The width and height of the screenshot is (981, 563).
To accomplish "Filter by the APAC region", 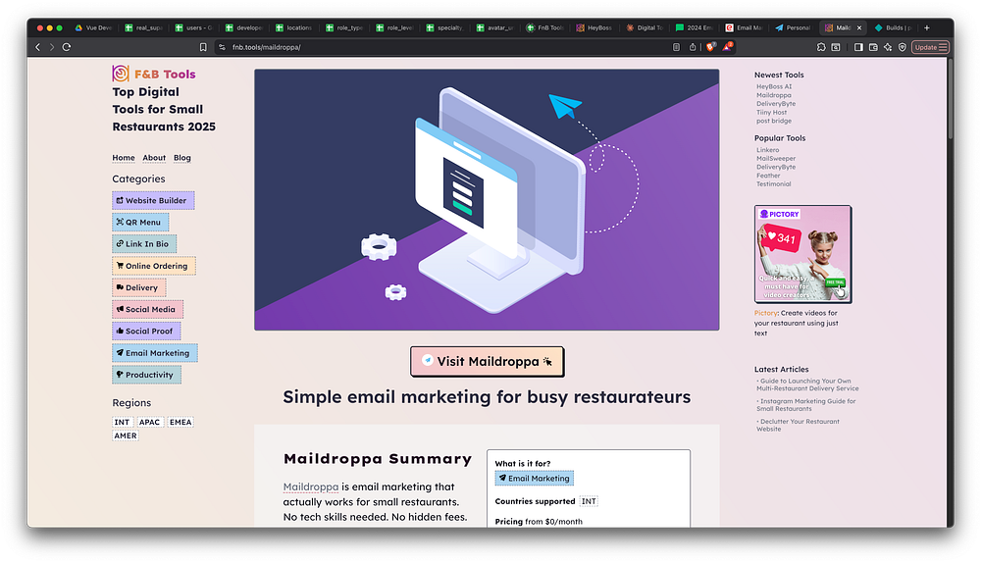I will 149,422.
